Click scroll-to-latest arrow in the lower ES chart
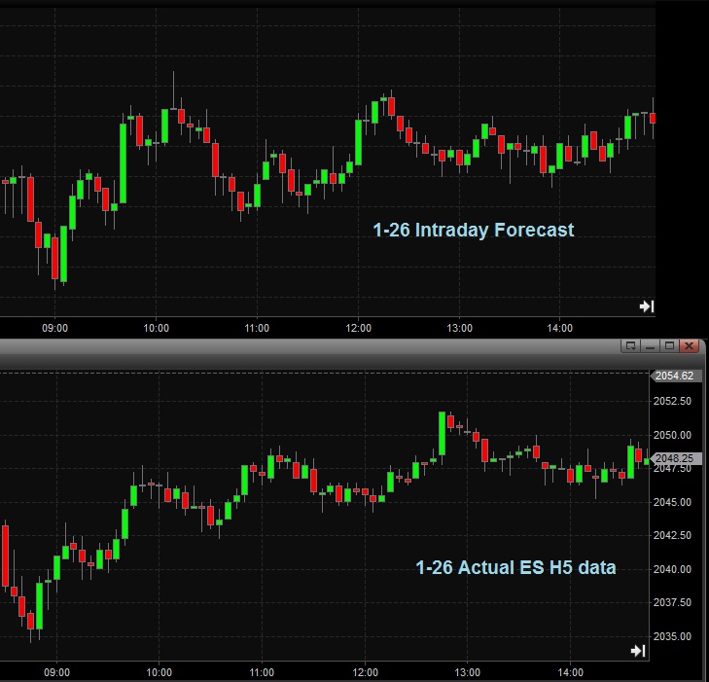This screenshot has width=709, height=682. (x=639, y=650)
